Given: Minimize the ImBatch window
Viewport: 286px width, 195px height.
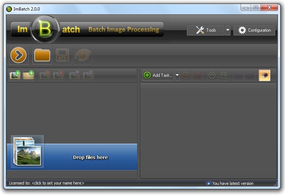Looking at the screenshot, I should (x=246, y=8).
